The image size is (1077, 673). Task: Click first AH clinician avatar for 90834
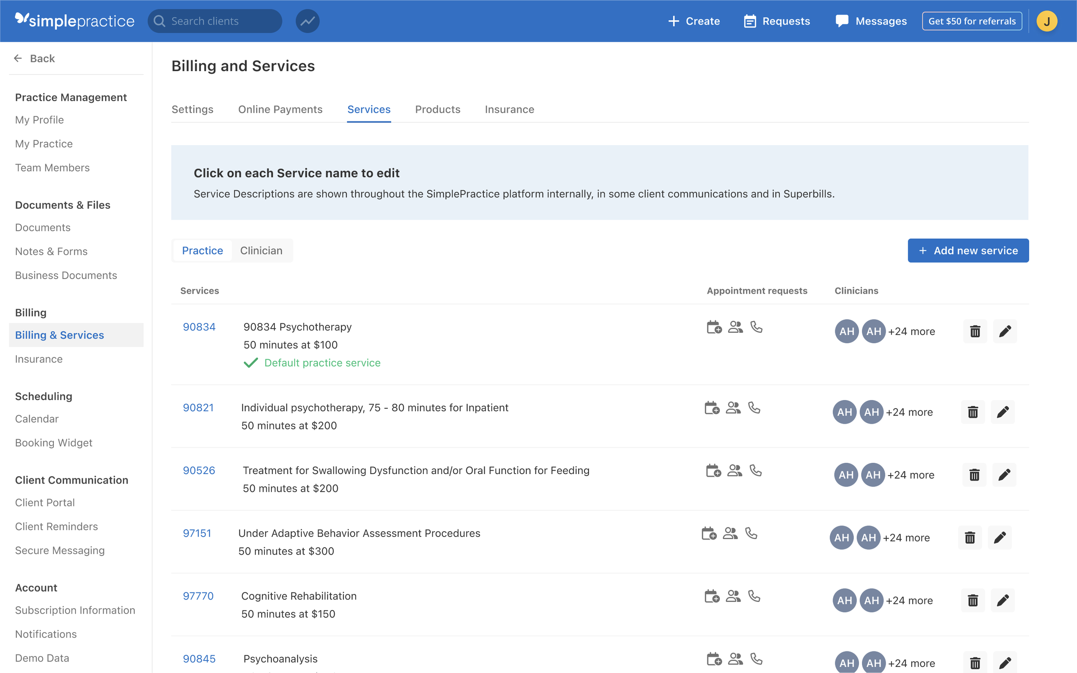pos(847,331)
